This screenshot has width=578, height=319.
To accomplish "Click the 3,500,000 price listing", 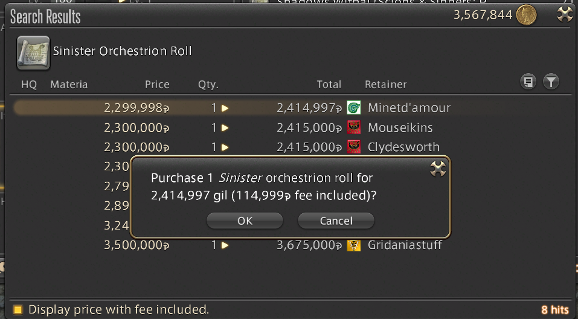I will [136, 245].
